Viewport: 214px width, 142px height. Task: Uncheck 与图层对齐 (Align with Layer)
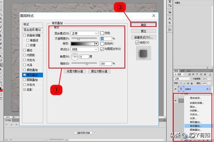pos(102,49)
